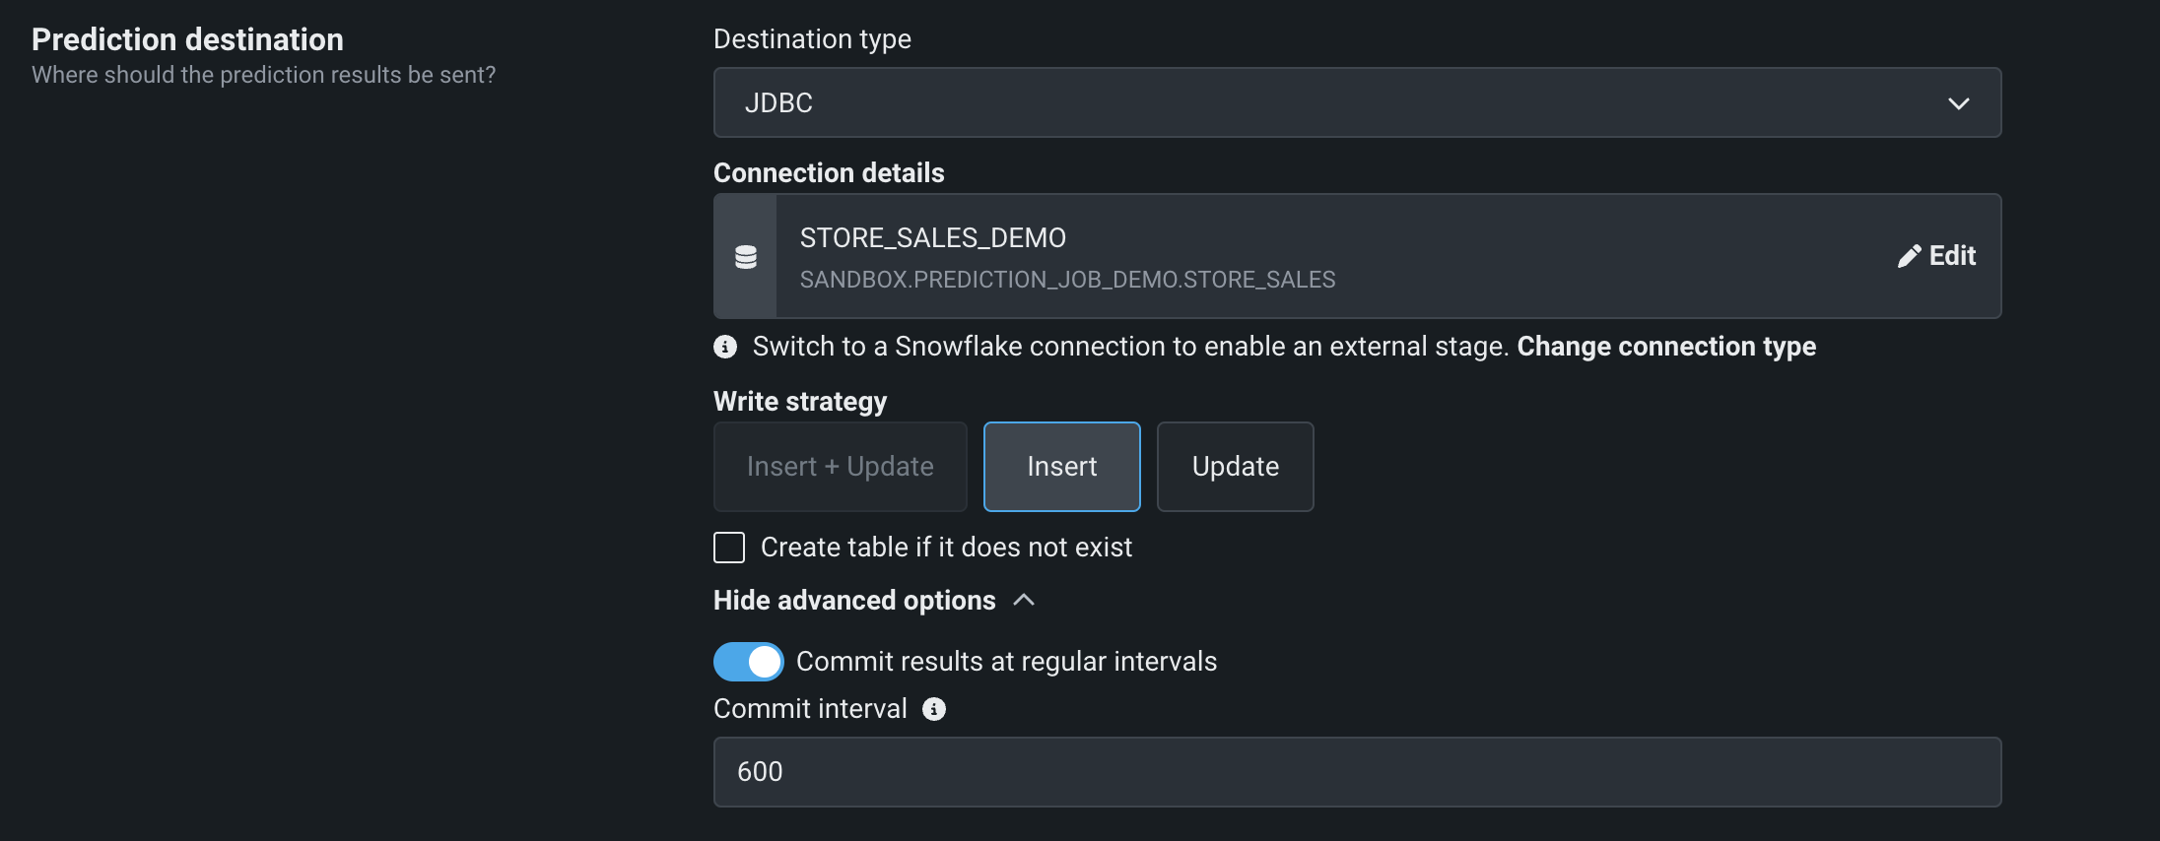Click the SANDBOX.PREDICTION_JOB_DEMO.STORE_SALES table path
2160x841 pixels.
pos(1067,280)
